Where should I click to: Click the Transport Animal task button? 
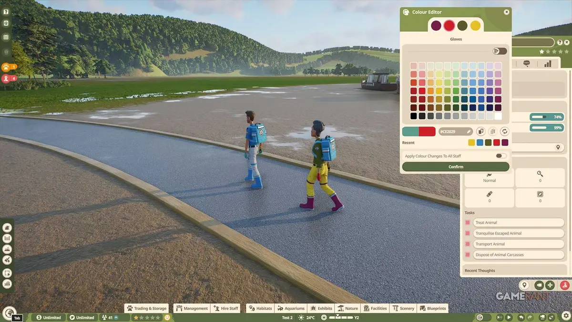coord(519,244)
